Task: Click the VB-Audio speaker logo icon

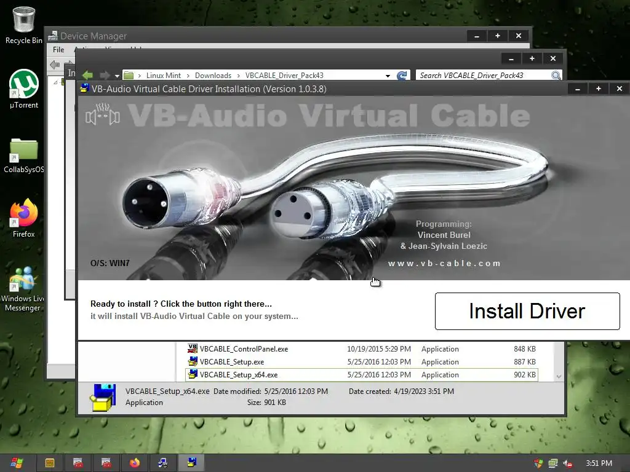Action: tap(103, 115)
